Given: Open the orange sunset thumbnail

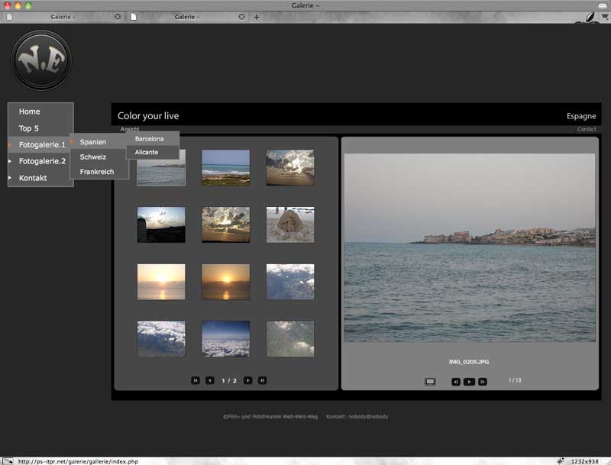Looking at the screenshot, I should (x=226, y=282).
